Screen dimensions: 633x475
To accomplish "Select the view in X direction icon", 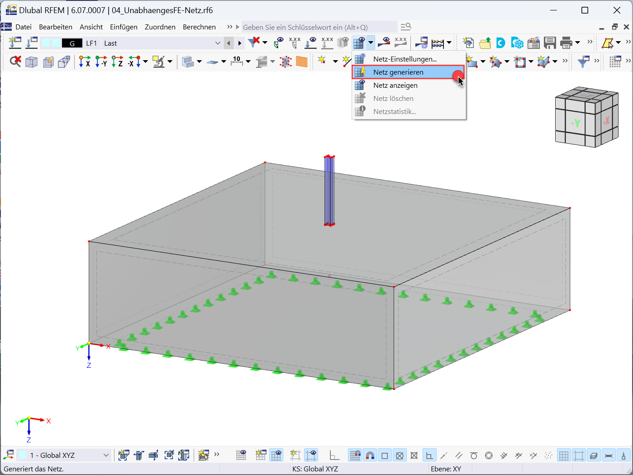I will pos(85,61).
